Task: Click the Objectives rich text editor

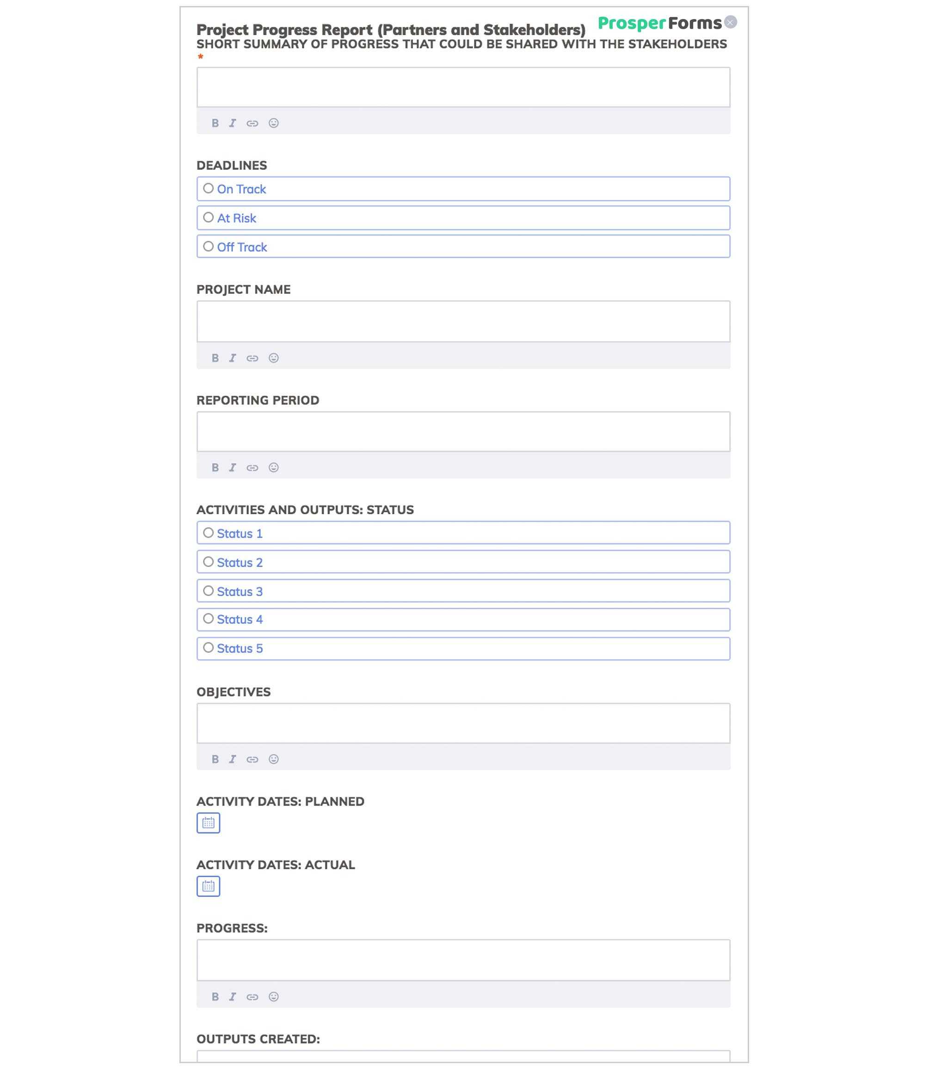Action: (463, 722)
